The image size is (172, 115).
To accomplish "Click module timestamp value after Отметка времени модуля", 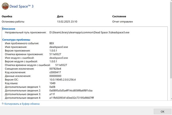I will tap(61, 65).
